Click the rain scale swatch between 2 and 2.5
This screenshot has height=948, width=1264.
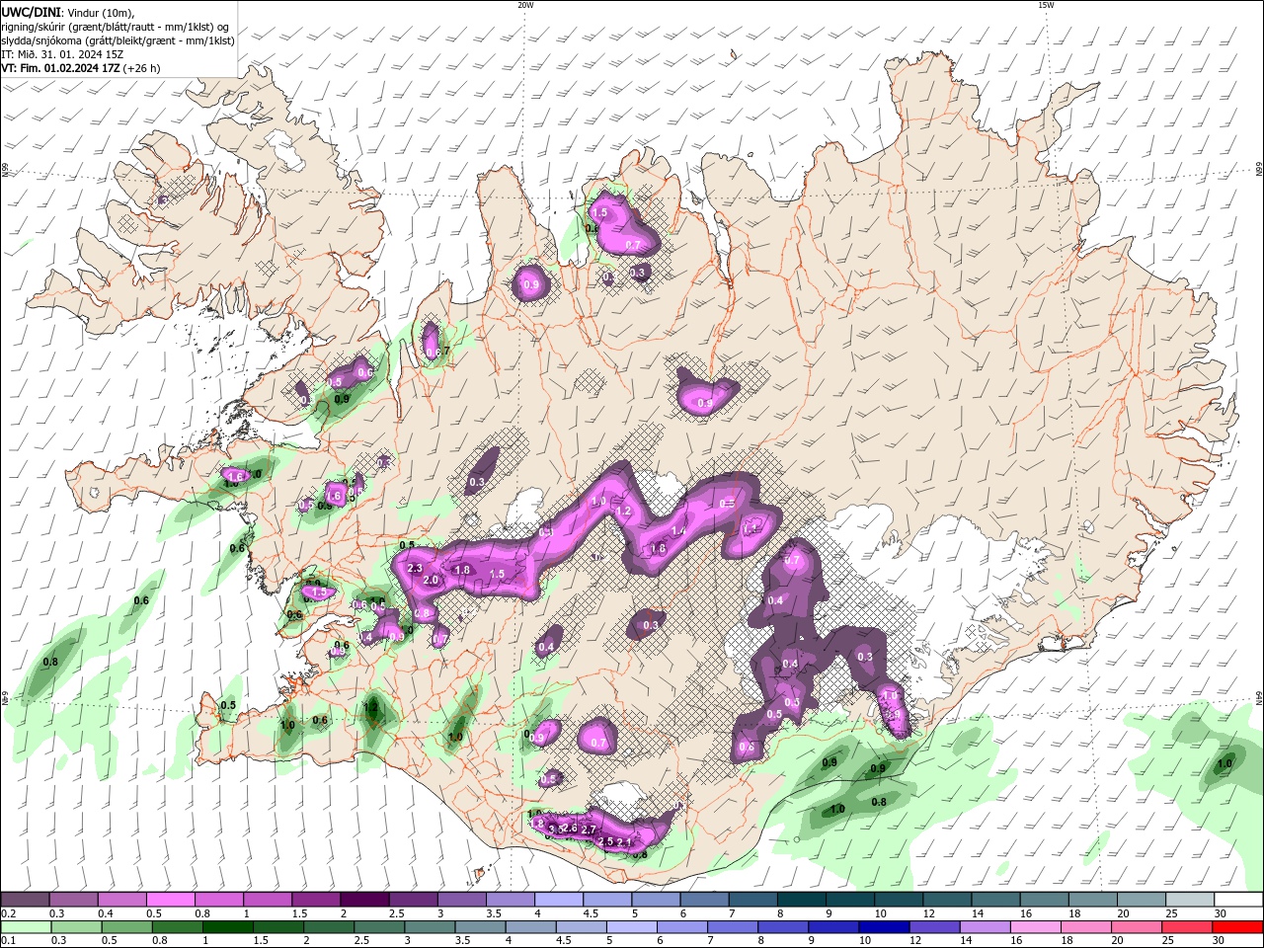pyautogui.click(x=329, y=927)
